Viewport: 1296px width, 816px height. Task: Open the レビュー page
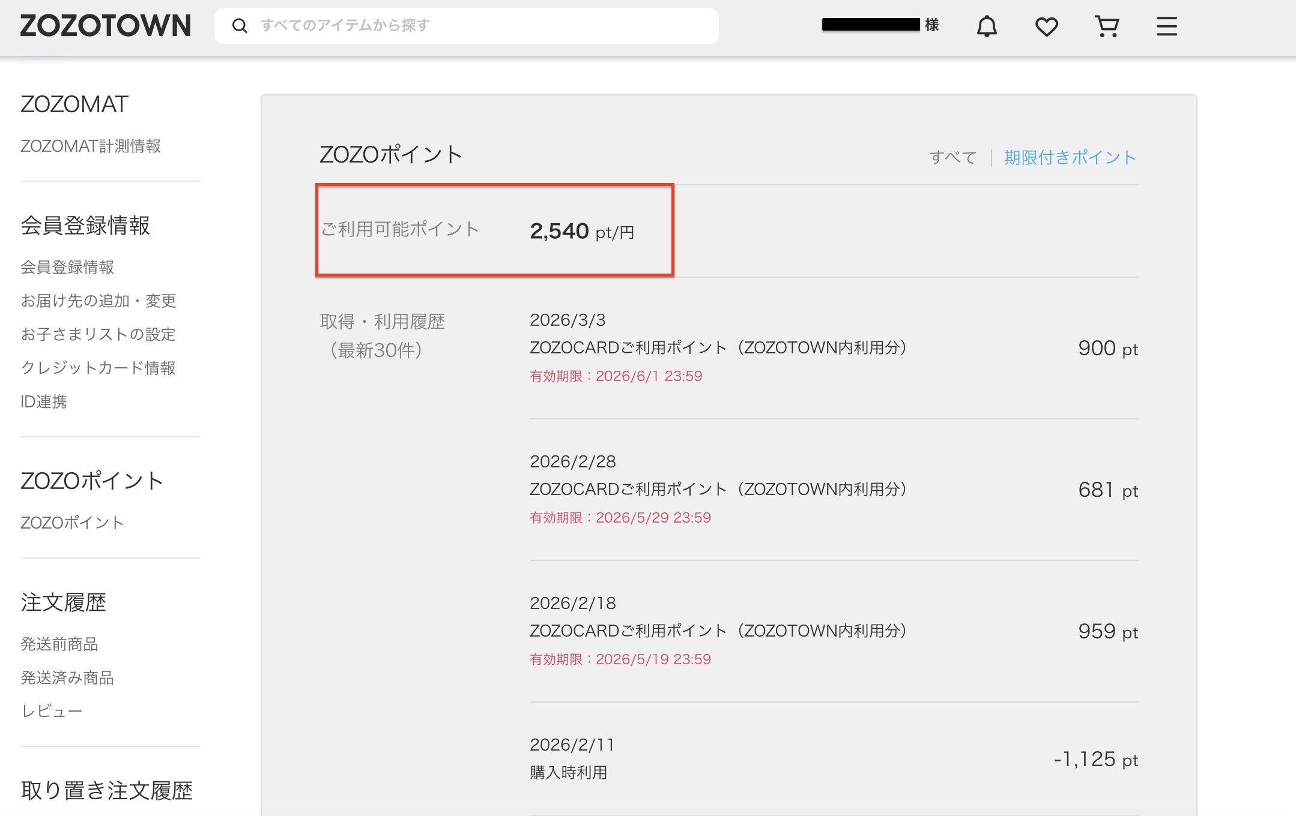(x=52, y=711)
